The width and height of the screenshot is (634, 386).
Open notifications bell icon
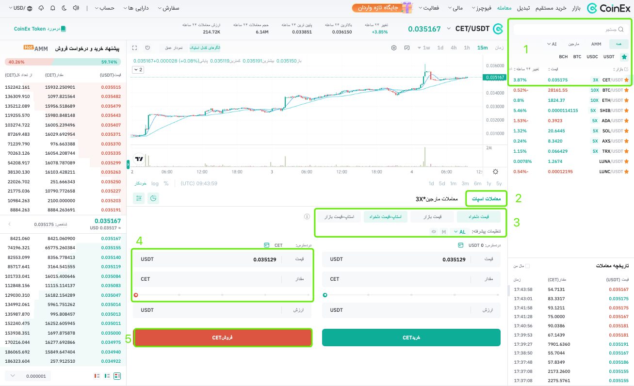(x=52, y=8)
